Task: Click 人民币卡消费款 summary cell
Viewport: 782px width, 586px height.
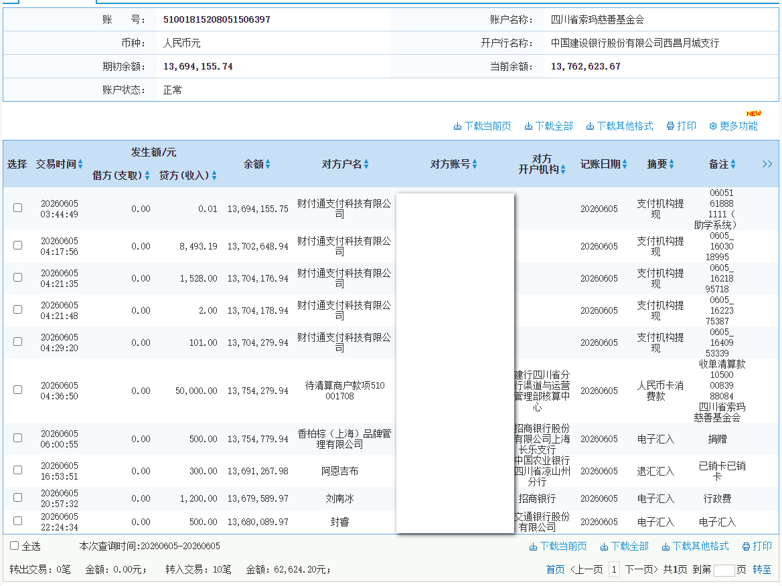Action: coord(660,391)
